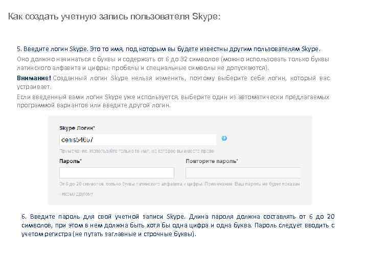Click the gray note under the login field

(137, 151)
